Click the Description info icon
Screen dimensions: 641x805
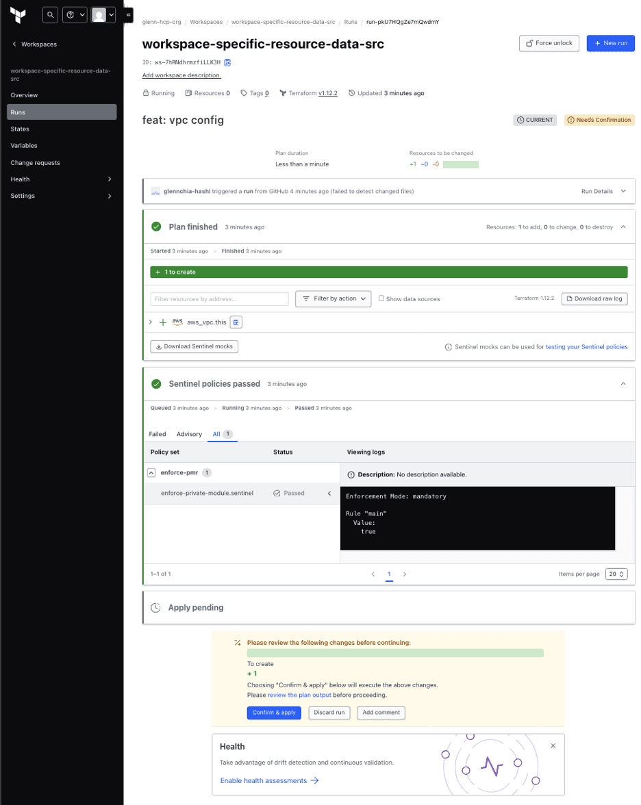tap(351, 475)
